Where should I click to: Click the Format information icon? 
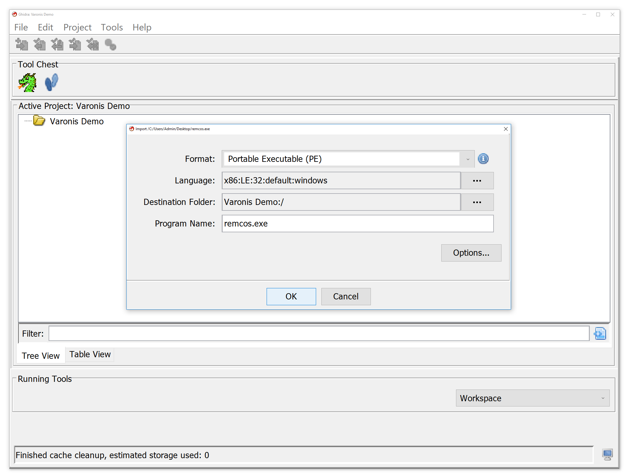[483, 159]
